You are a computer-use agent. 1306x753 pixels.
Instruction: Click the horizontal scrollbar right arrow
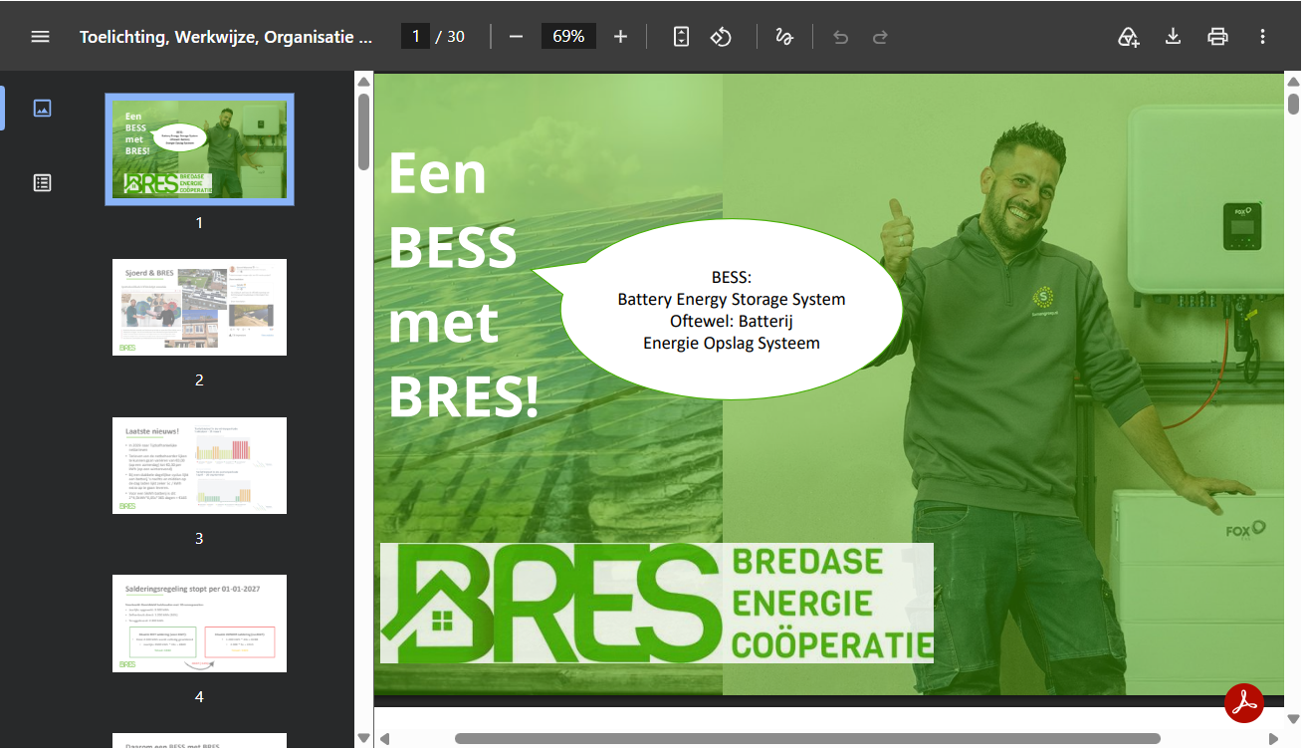point(1274,738)
